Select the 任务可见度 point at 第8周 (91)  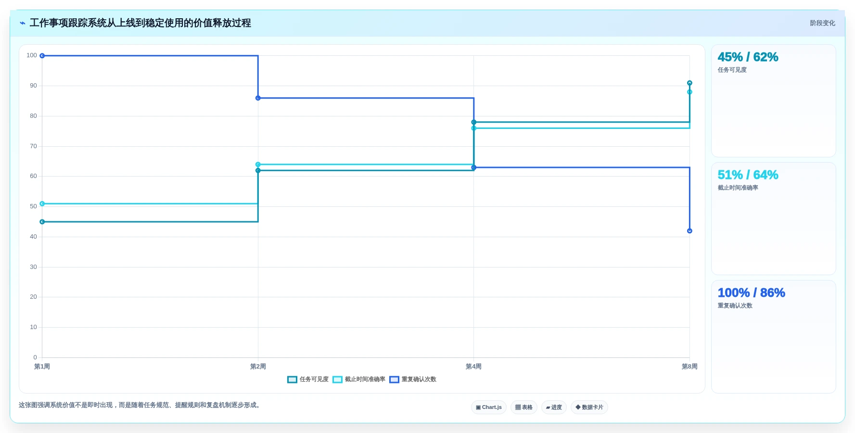pos(689,83)
